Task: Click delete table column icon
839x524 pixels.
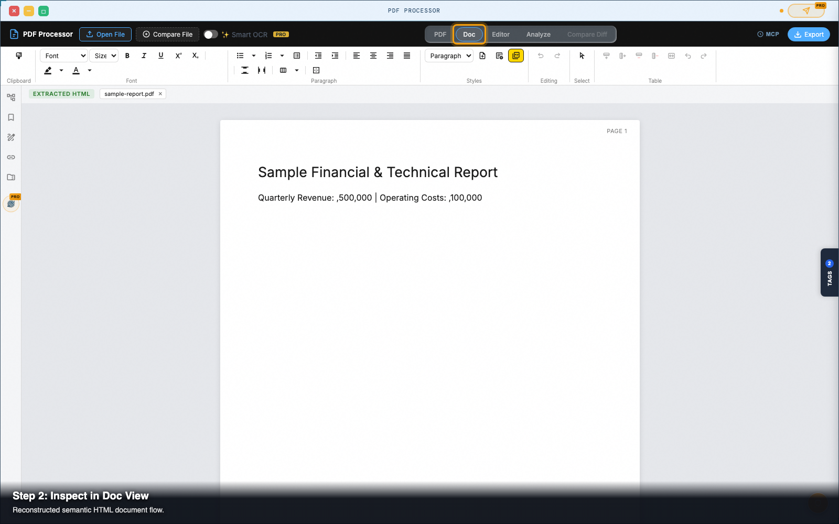Action: point(655,56)
